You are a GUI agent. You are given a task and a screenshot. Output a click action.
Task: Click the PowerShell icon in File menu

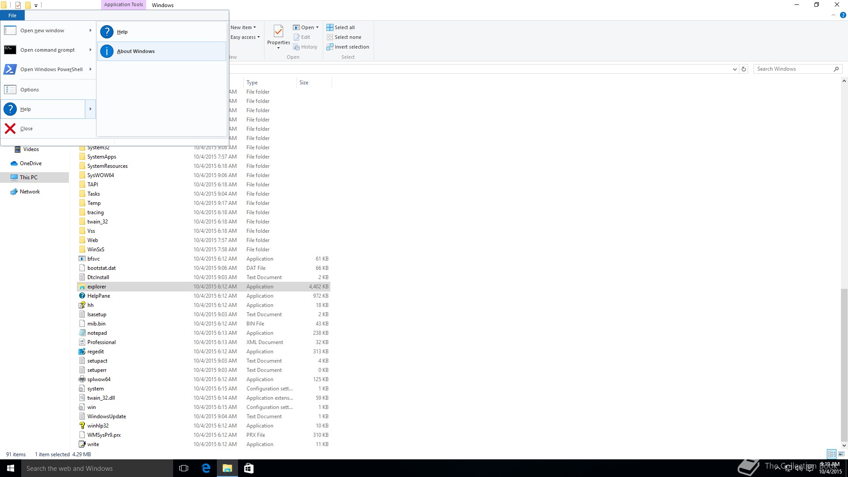(10, 69)
